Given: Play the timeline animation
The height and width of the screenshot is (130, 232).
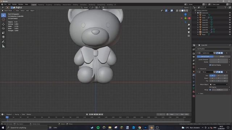Looking at the screenshot, I should click(97, 114).
